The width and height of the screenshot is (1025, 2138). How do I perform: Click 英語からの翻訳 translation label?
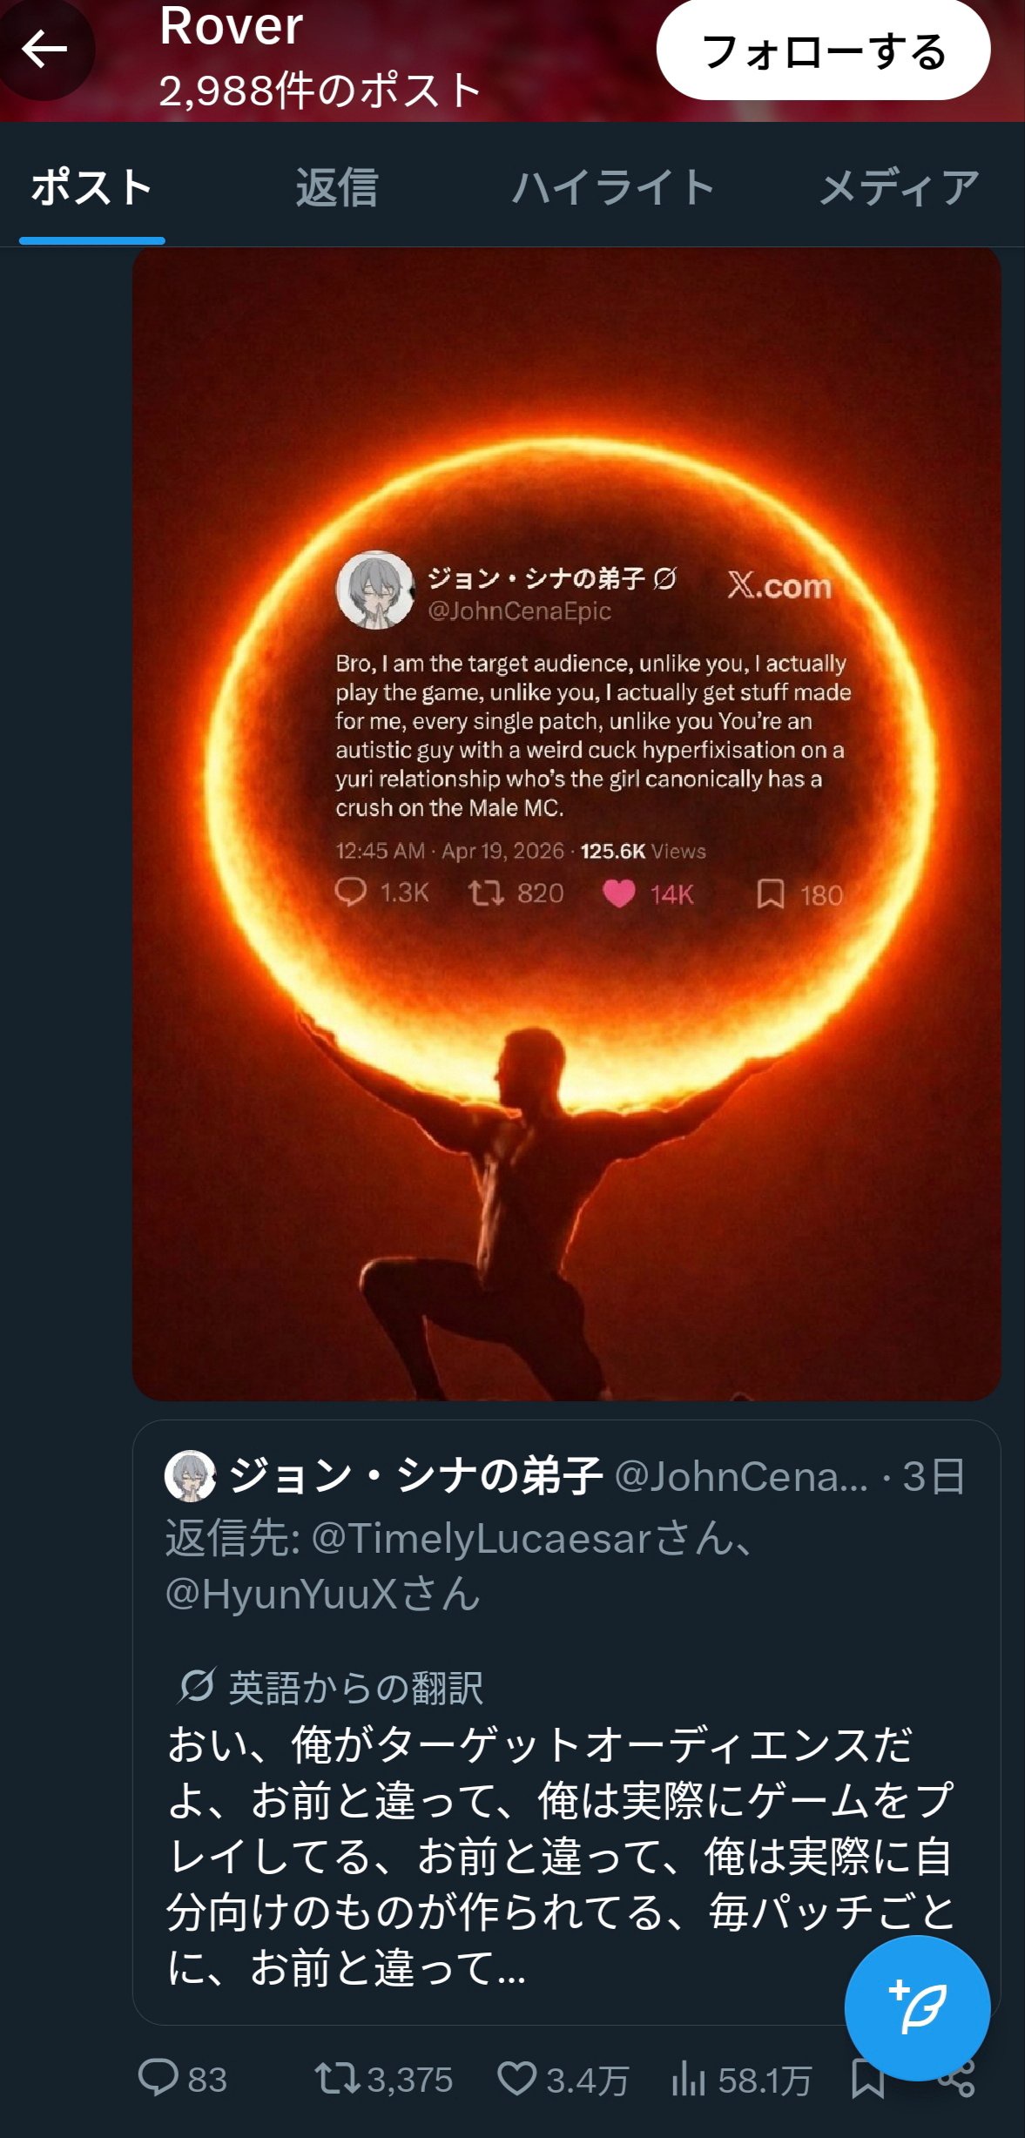click(354, 1688)
